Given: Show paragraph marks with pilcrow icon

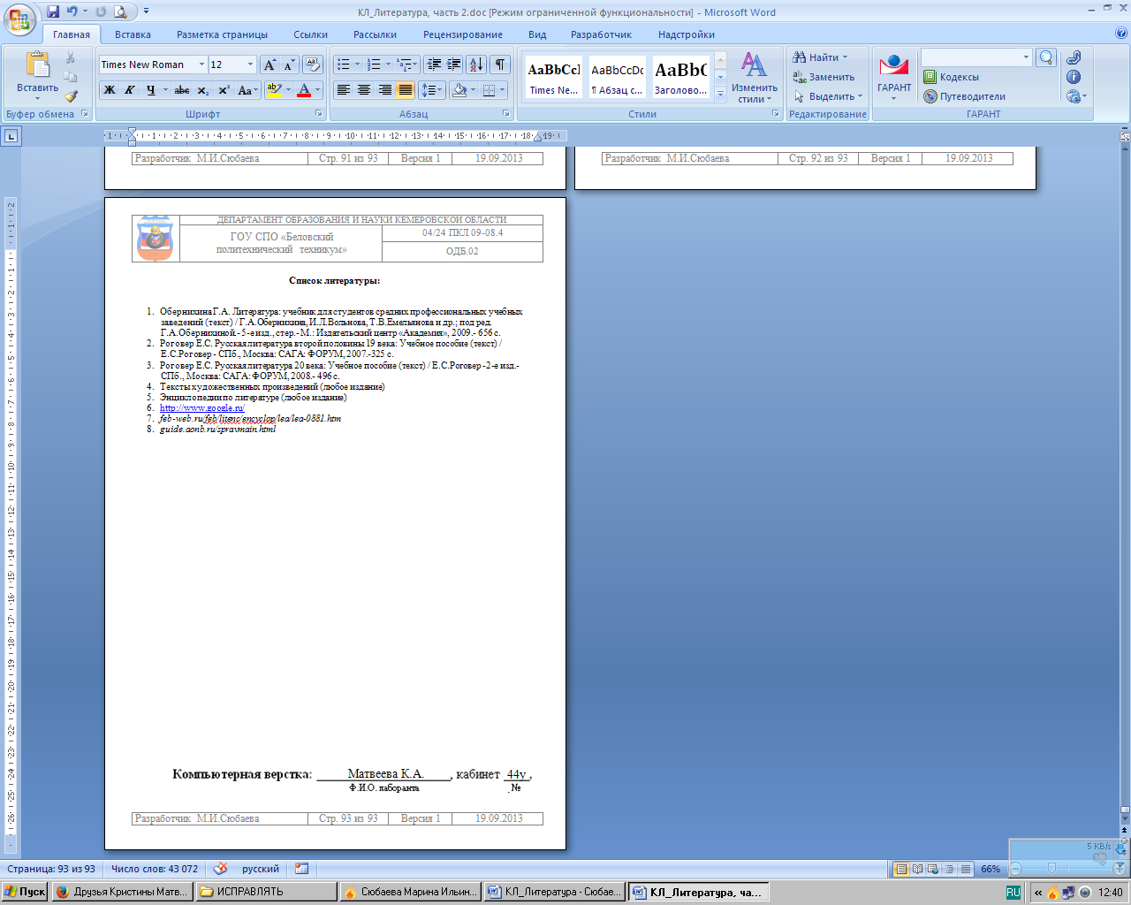Looking at the screenshot, I should point(500,65).
